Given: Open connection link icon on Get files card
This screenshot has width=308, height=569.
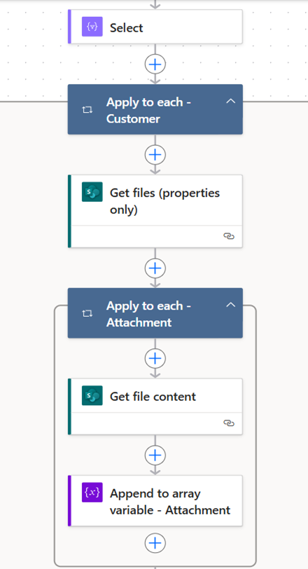Looking at the screenshot, I should pos(229,236).
